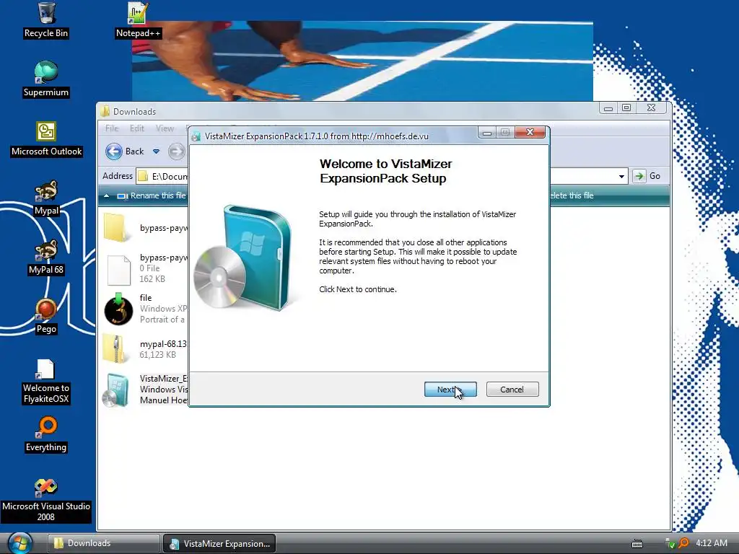The width and height of the screenshot is (739, 554).
Task: Click the 'elete this file' task link
Action: (x=572, y=195)
